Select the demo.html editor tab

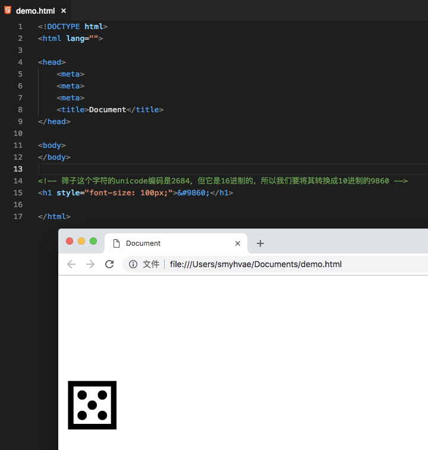point(35,11)
